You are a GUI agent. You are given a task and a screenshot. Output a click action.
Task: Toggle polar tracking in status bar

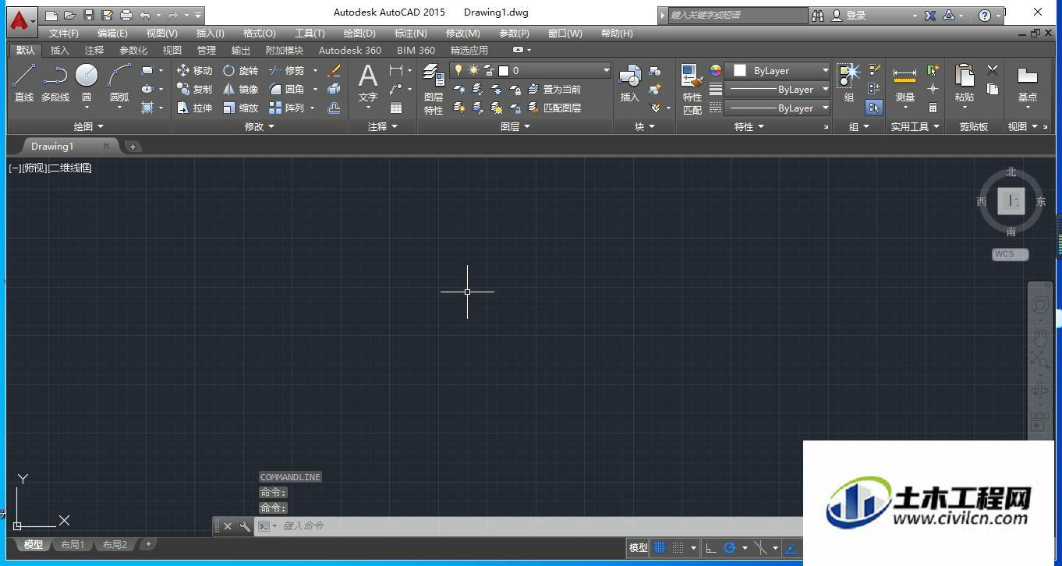click(x=730, y=547)
